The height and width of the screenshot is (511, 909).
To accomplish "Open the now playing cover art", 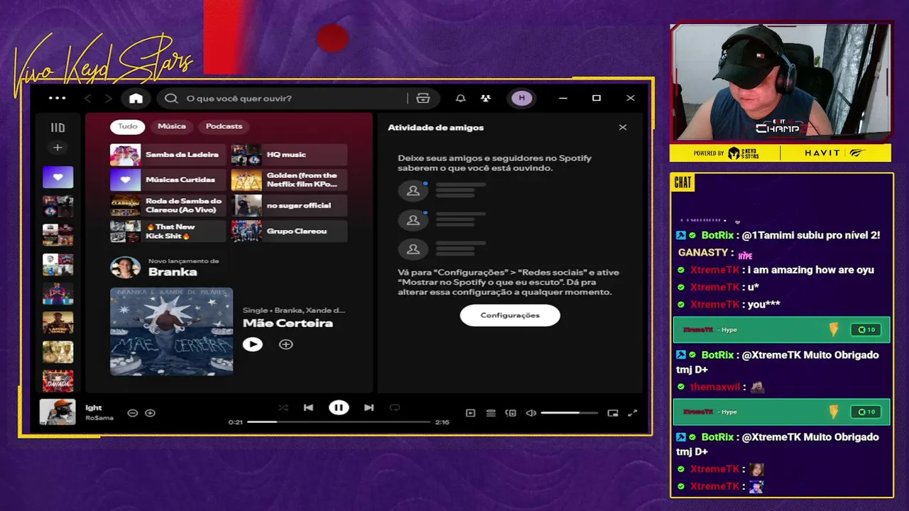I will [58, 412].
